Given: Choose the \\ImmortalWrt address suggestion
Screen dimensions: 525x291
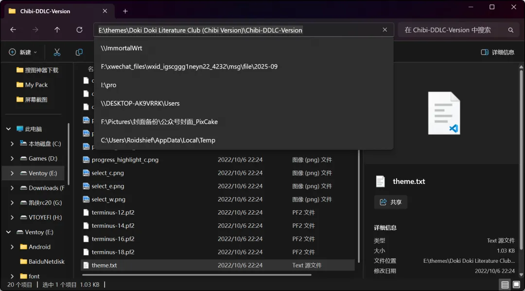Looking at the screenshot, I should click(x=244, y=48).
